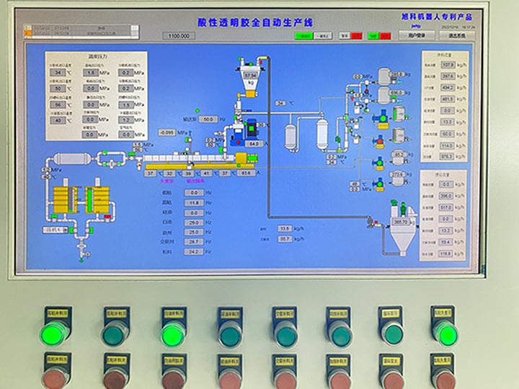Click the left tall white vessel in center
The width and height of the screenshot is (519, 389).
pyautogui.click(x=291, y=135)
